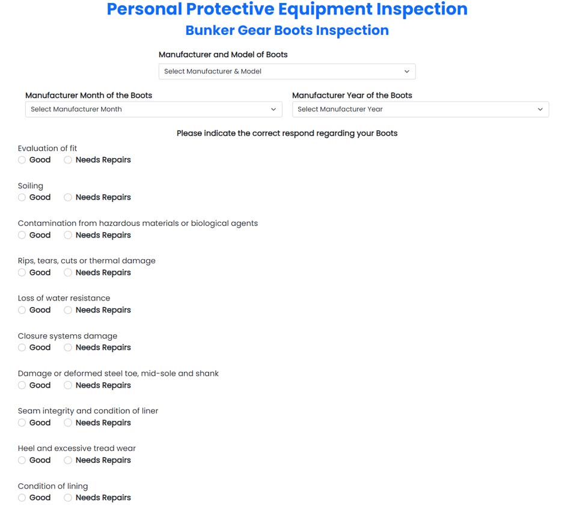Mark thermal damage item as Needs Repairs
Viewport: 571px width, 517px height.
coord(68,272)
